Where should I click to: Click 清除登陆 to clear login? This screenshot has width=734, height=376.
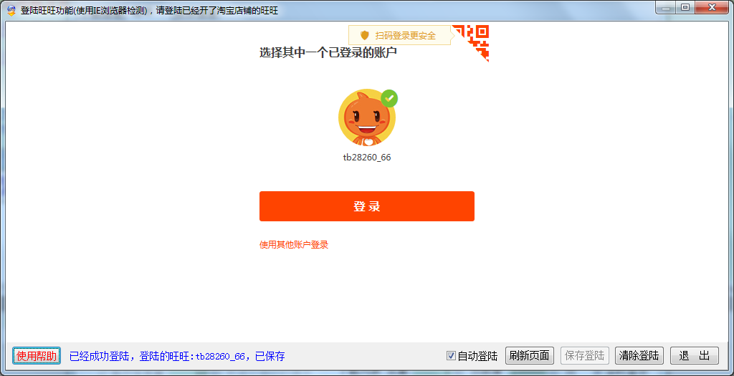639,356
